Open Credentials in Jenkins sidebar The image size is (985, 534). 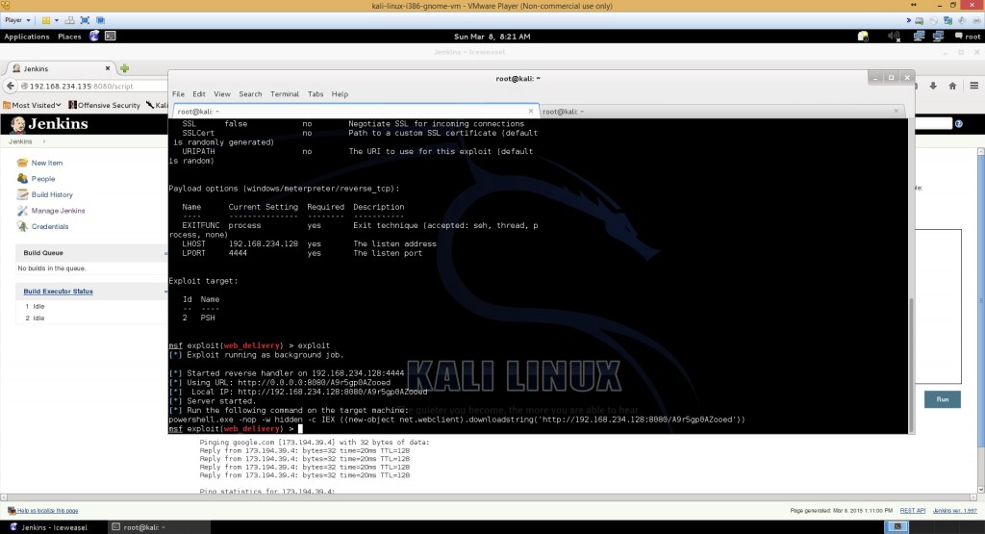coord(50,226)
